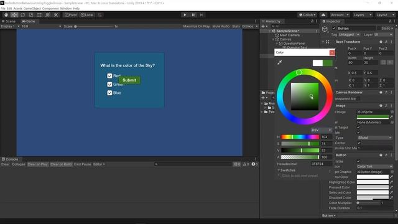
Task: Open the Image component help icon
Action: pos(381,106)
